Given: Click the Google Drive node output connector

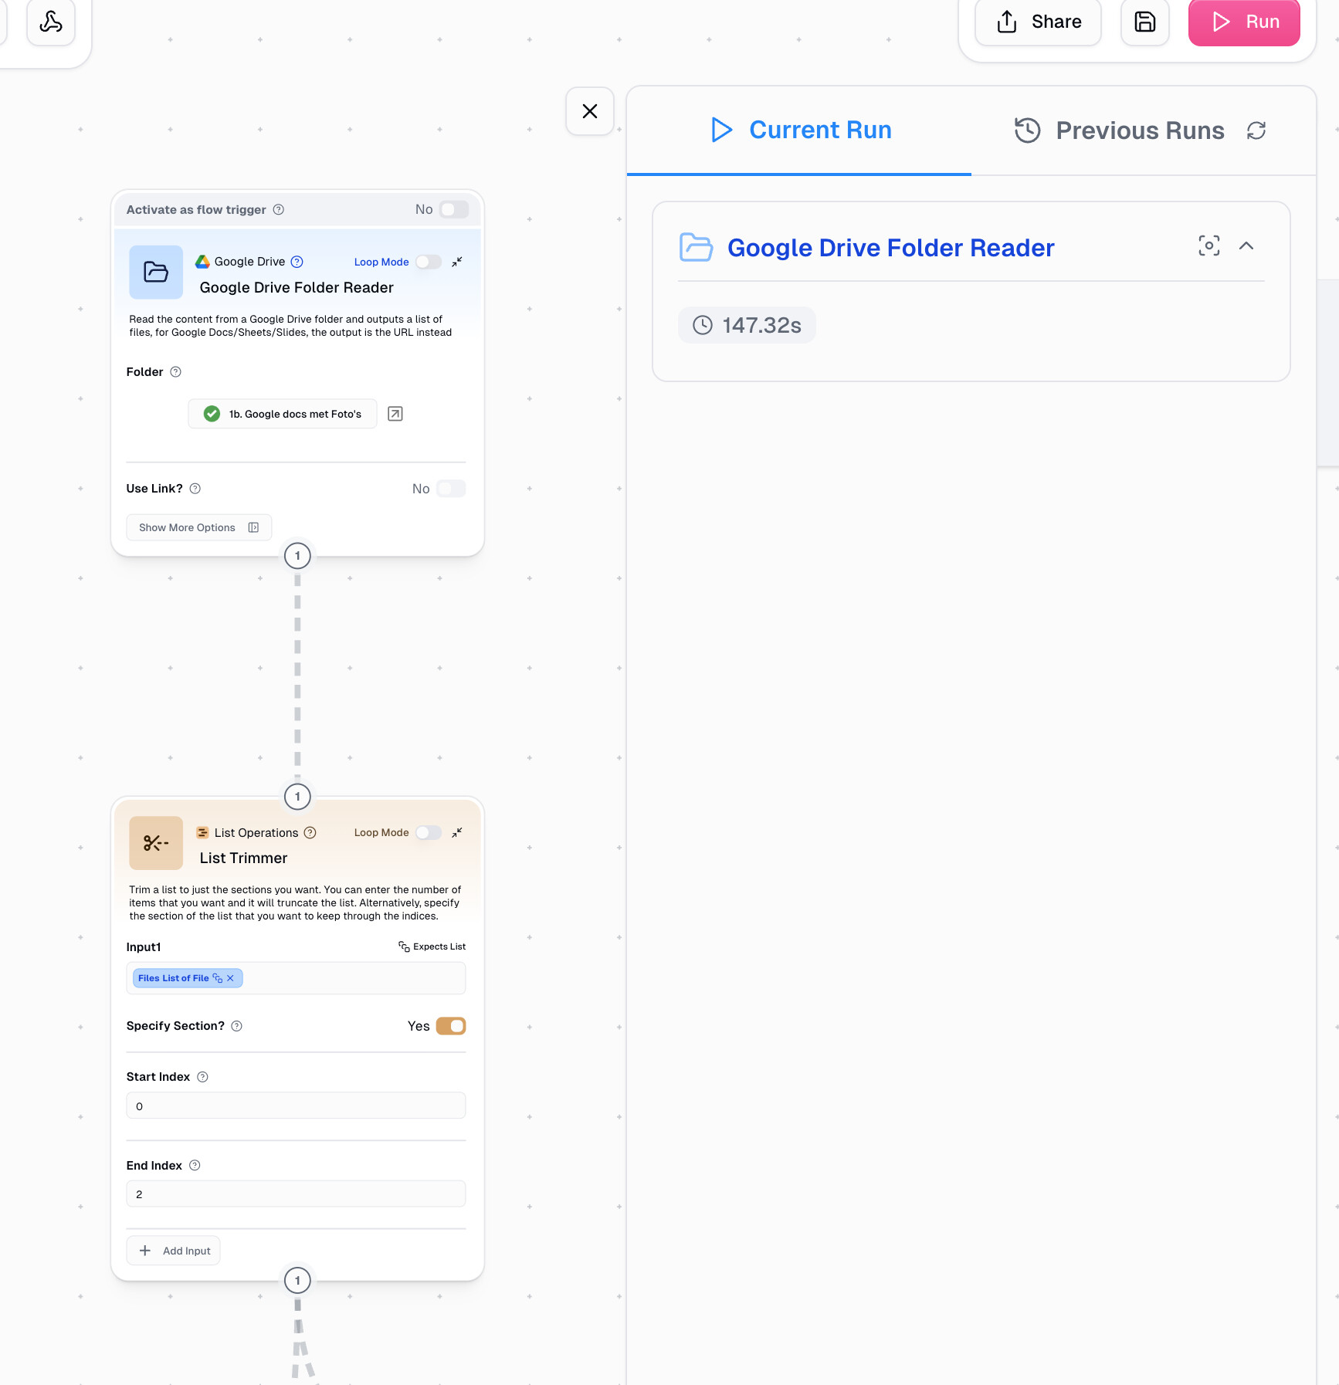Looking at the screenshot, I should [x=297, y=556].
